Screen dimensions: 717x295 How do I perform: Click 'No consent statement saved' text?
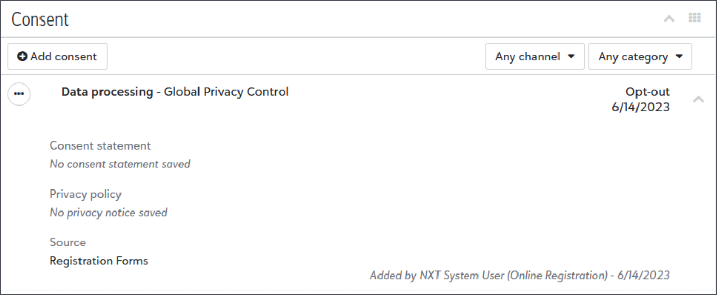[x=120, y=164]
